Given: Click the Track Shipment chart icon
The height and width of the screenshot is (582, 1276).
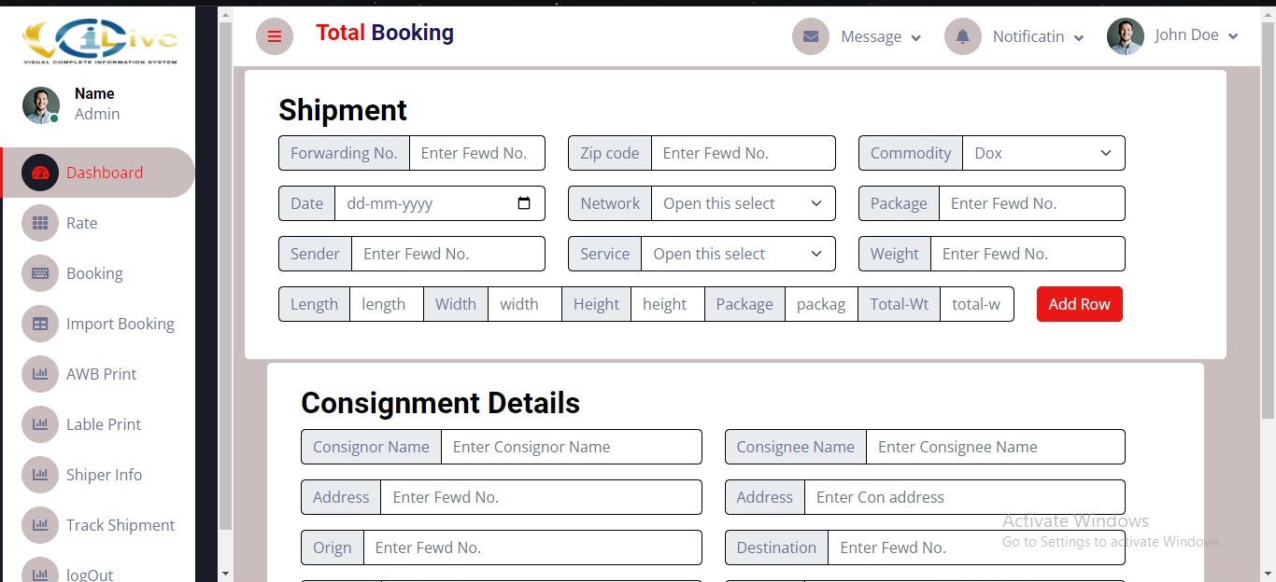Looking at the screenshot, I should (40, 525).
